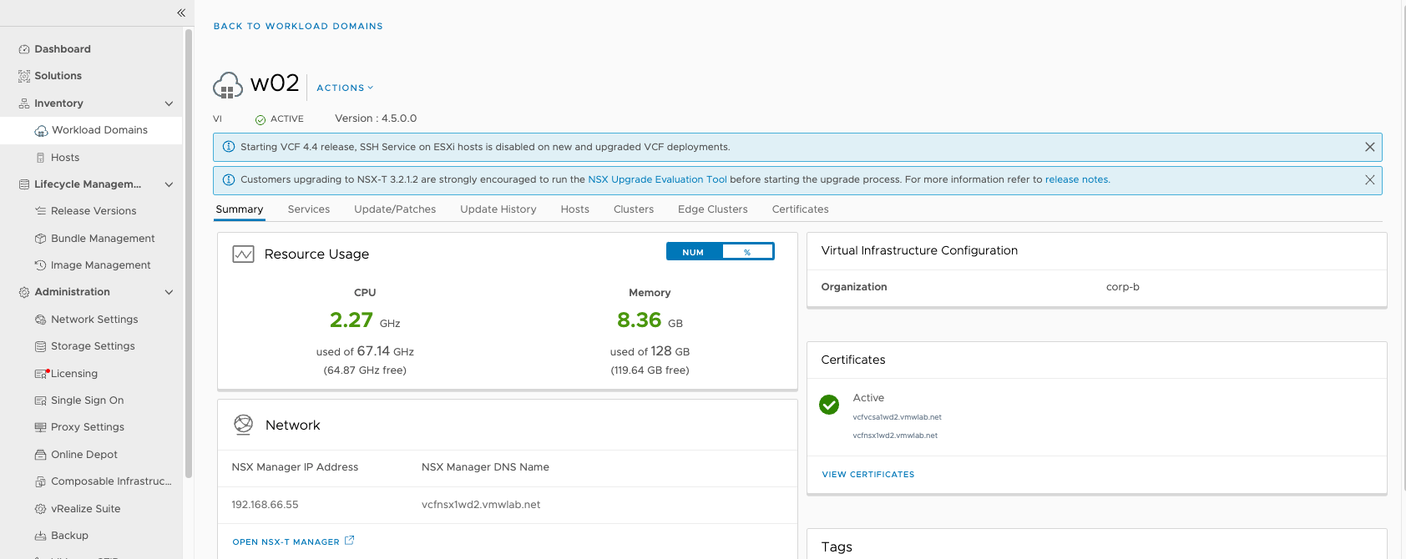
Task: Click the DNS name vcfnsx1wd2.vmwlab.net in Network
Action: (x=481, y=505)
